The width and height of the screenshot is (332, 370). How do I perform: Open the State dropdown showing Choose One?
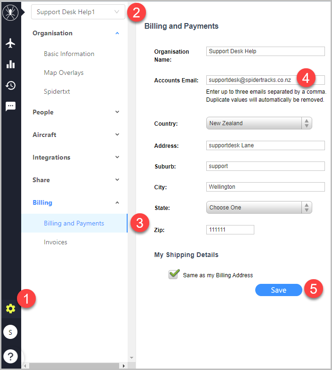[259, 208]
